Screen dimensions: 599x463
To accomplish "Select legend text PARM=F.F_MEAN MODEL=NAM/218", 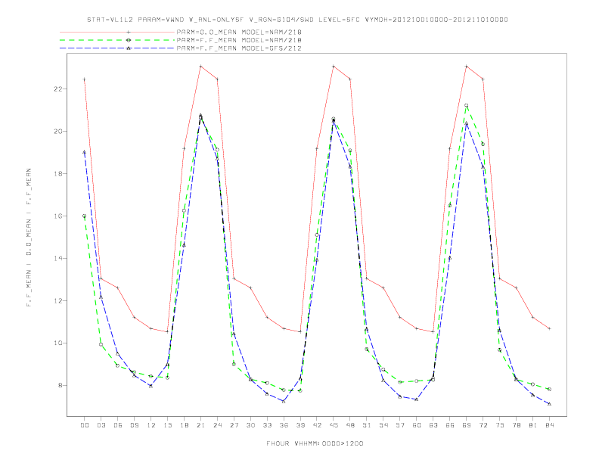I will pyautogui.click(x=239, y=40).
